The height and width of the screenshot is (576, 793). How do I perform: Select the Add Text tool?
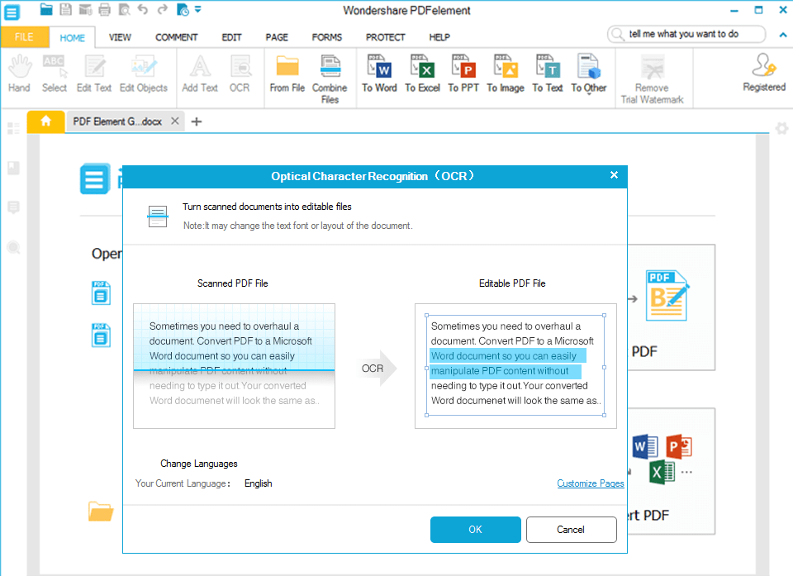(x=198, y=74)
